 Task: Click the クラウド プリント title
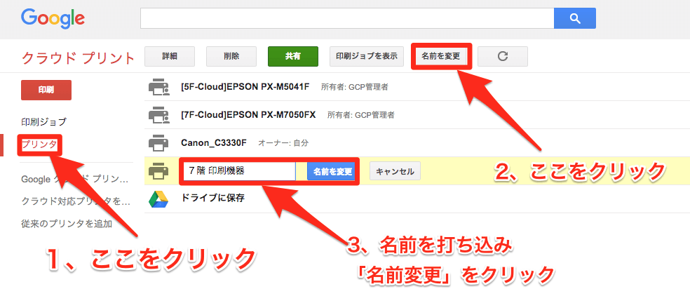click(77, 58)
